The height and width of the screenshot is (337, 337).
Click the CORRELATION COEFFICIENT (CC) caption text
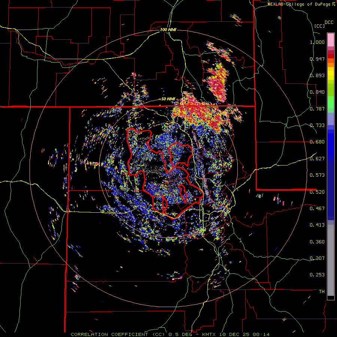(x=118, y=334)
